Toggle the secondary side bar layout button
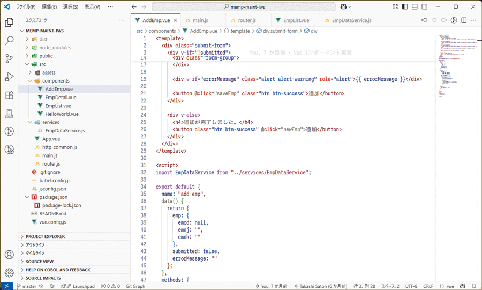Viewport: 482px width, 290px height. [424, 7]
